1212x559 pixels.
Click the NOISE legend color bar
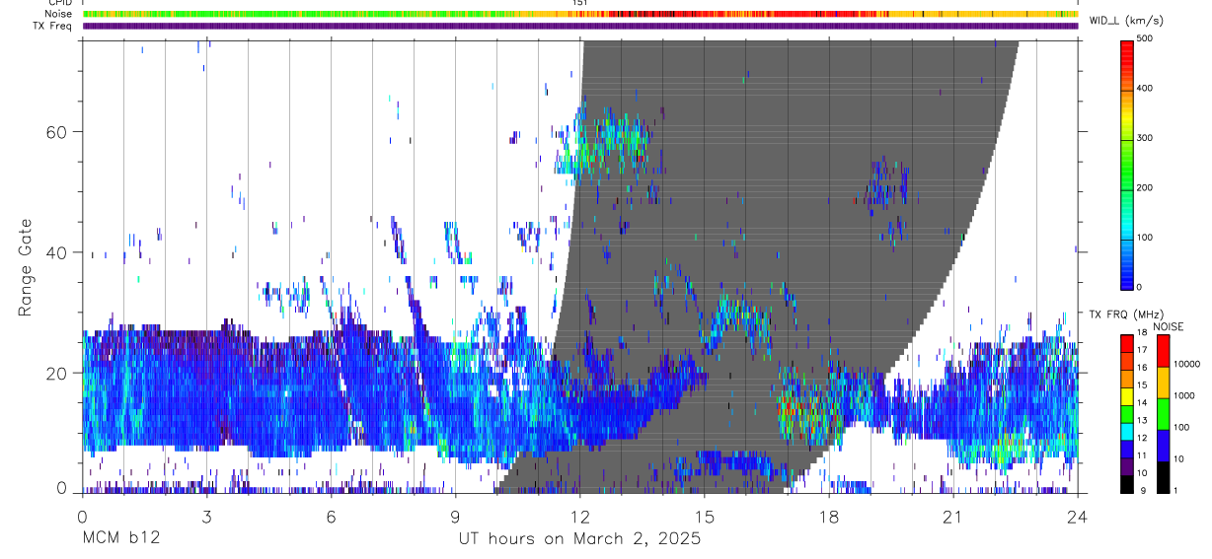pos(1162,412)
